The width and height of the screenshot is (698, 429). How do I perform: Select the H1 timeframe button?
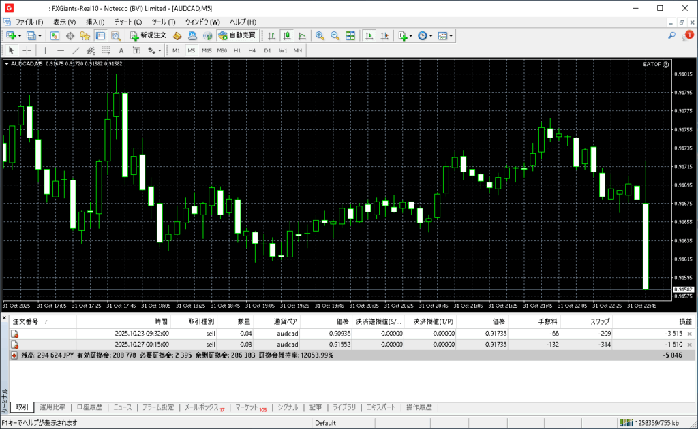tap(237, 50)
